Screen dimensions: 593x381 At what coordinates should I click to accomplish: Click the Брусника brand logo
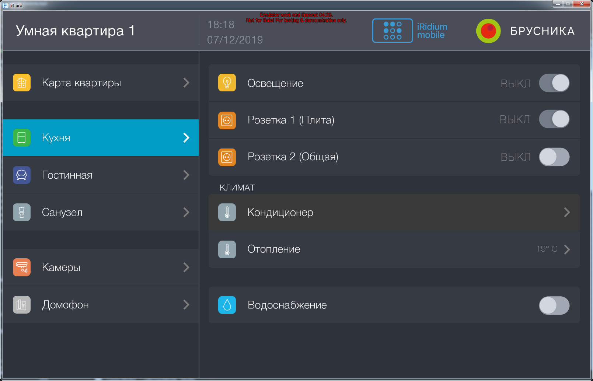pyautogui.click(x=488, y=31)
